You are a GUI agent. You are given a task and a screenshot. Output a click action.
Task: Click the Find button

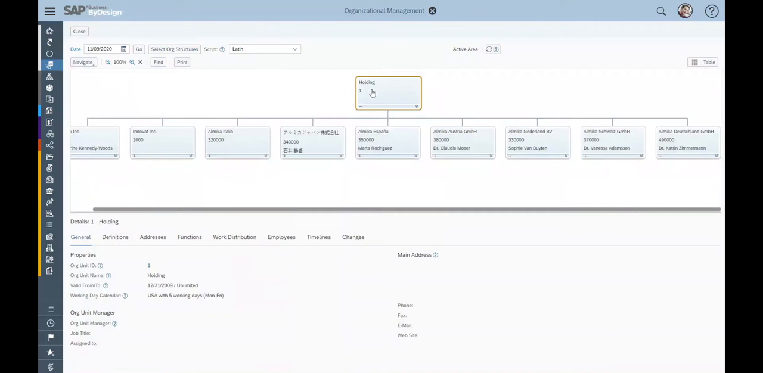pos(159,62)
